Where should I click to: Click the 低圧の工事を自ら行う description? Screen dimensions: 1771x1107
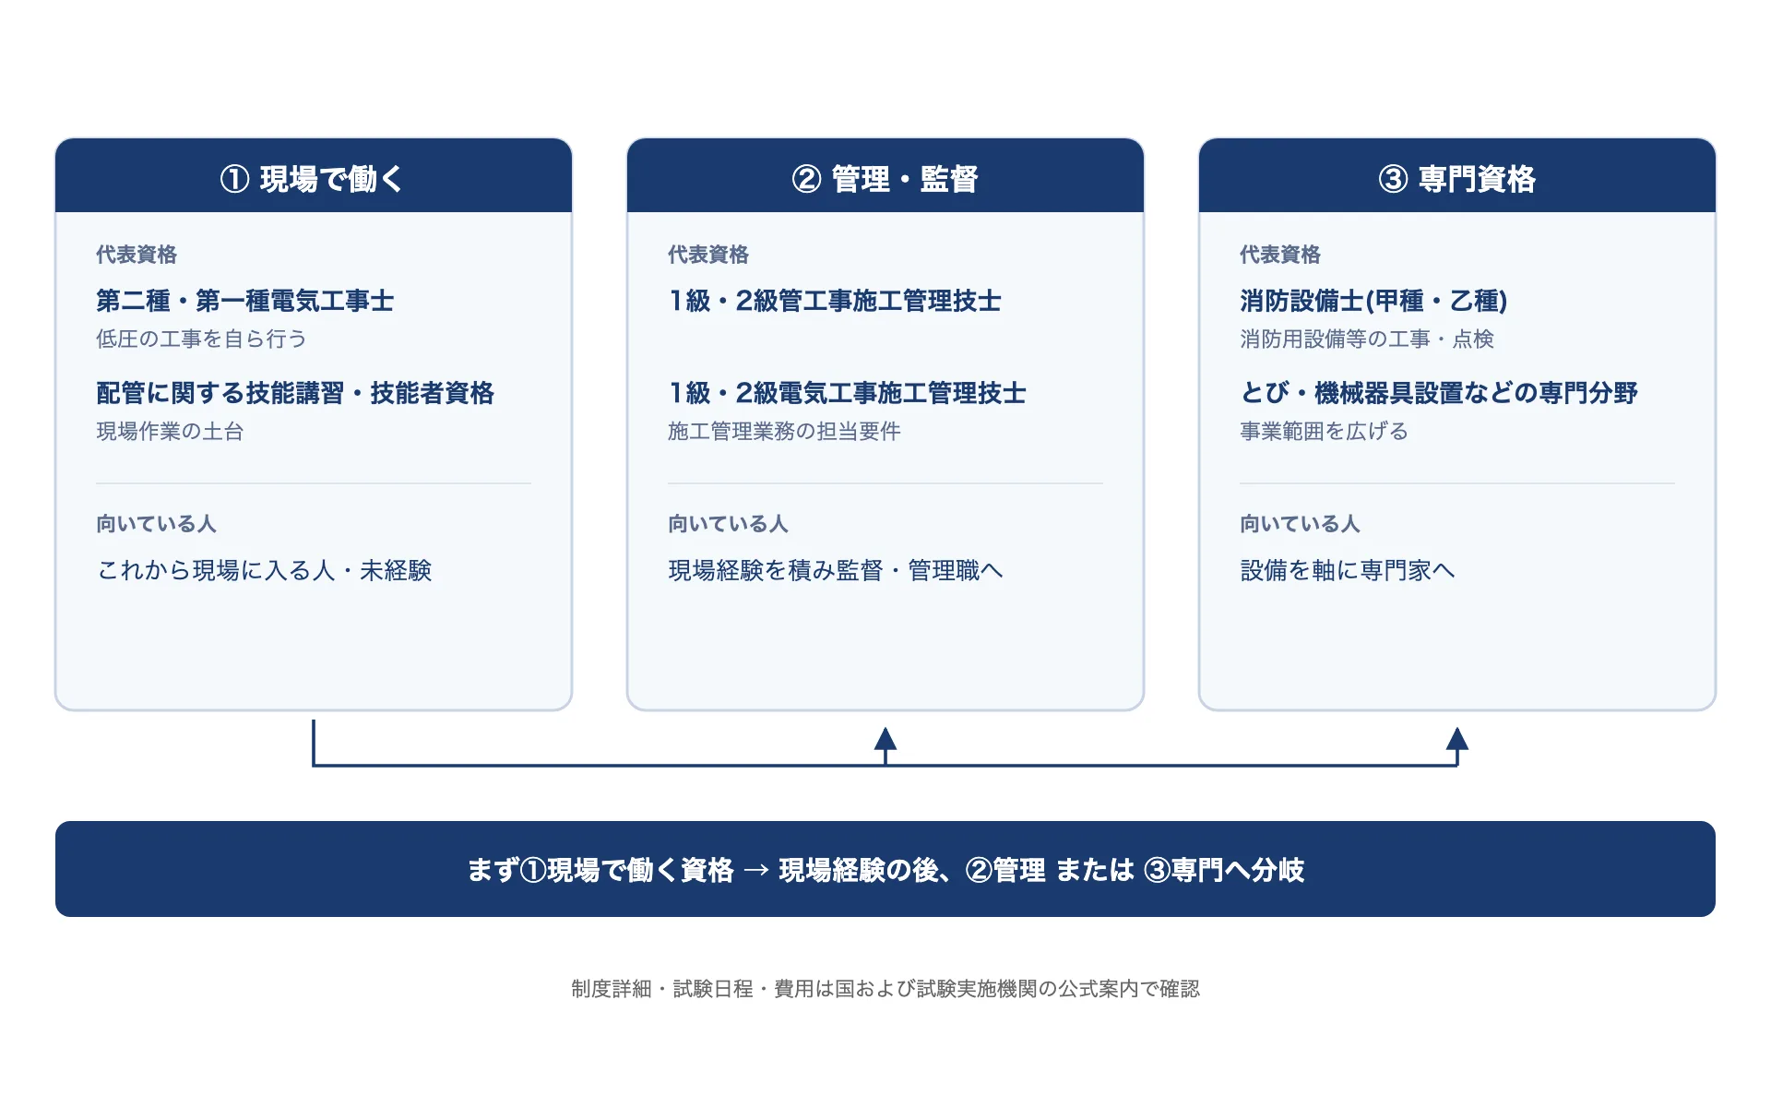tap(201, 339)
